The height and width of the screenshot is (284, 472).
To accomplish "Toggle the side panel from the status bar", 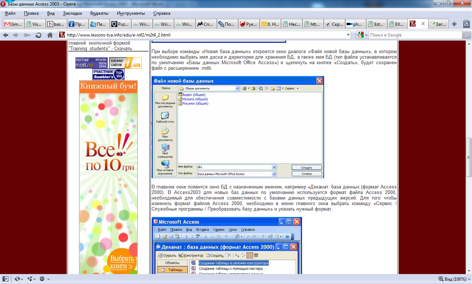I will pos(5,279).
